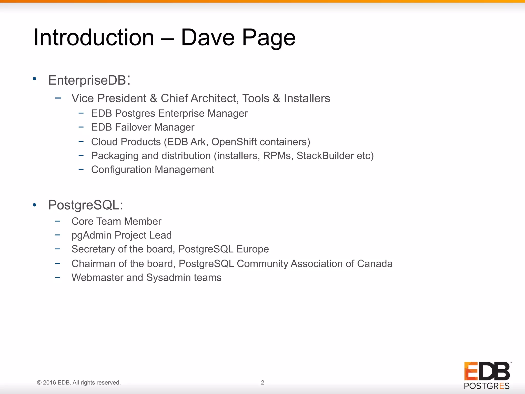525x394 pixels.
Task: Click the 'PostgreSQL:' bullet heading
Action: coord(86,205)
